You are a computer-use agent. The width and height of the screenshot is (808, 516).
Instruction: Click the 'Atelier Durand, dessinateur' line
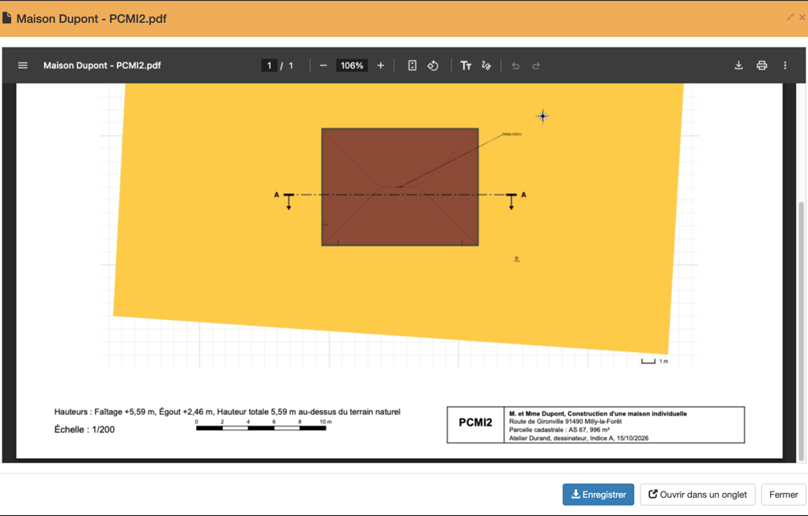tap(579, 439)
